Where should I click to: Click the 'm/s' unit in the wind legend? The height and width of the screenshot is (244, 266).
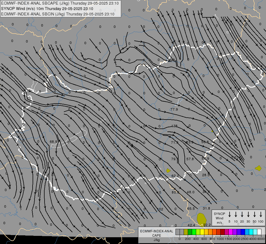point(219,223)
